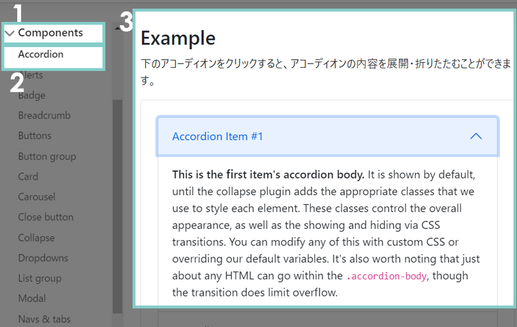This screenshot has width=517, height=327.
Task: Go to Close button page
Action: 46,217
